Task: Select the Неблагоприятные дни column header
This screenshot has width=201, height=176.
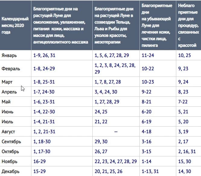Action: (x=188, y=25)
